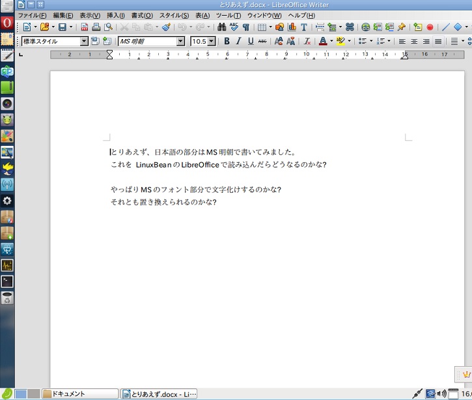Set paragraph to justified
Viewport: 472px width, 400px height.
(x=438, y=41)
